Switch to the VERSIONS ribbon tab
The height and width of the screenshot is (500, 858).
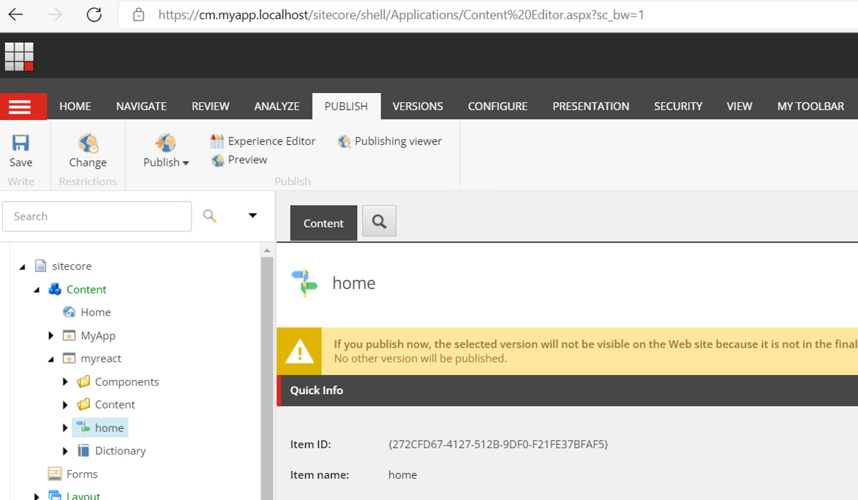[x=418, y=106]
